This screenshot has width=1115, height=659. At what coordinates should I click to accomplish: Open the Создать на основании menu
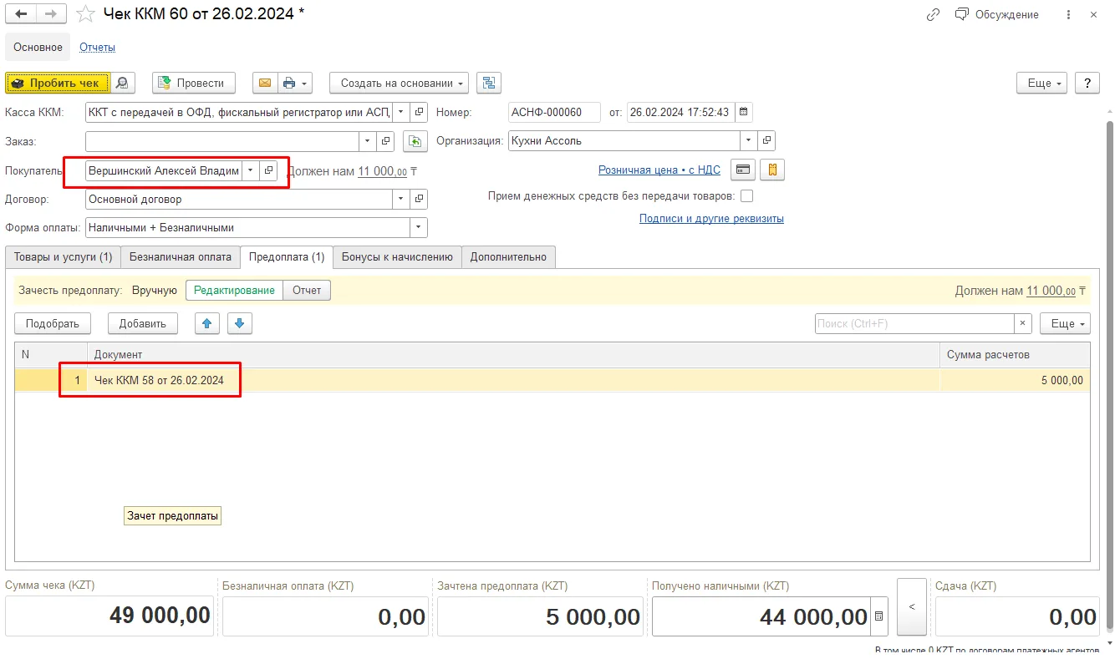click(x=400, y=83)
